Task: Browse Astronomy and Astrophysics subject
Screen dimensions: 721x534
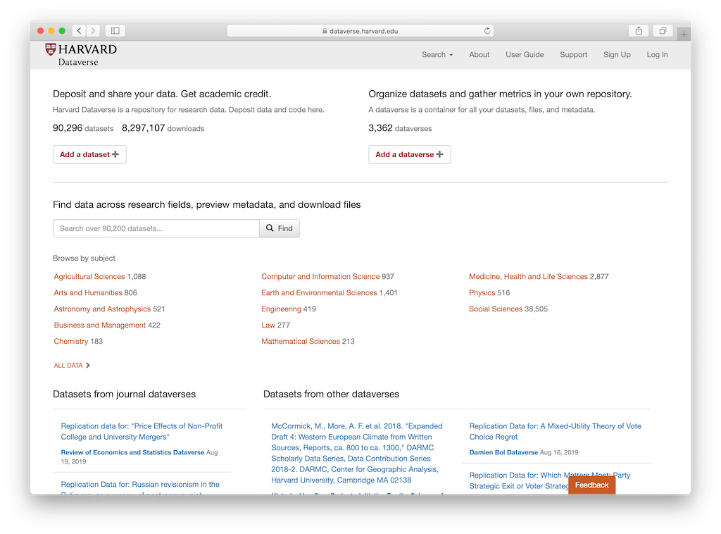Action: coord(102,309)
